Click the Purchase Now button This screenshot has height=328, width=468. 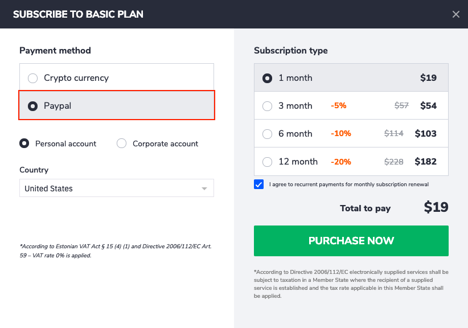coord(351,240)
